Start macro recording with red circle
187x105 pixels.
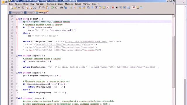(x=113, y=8)
